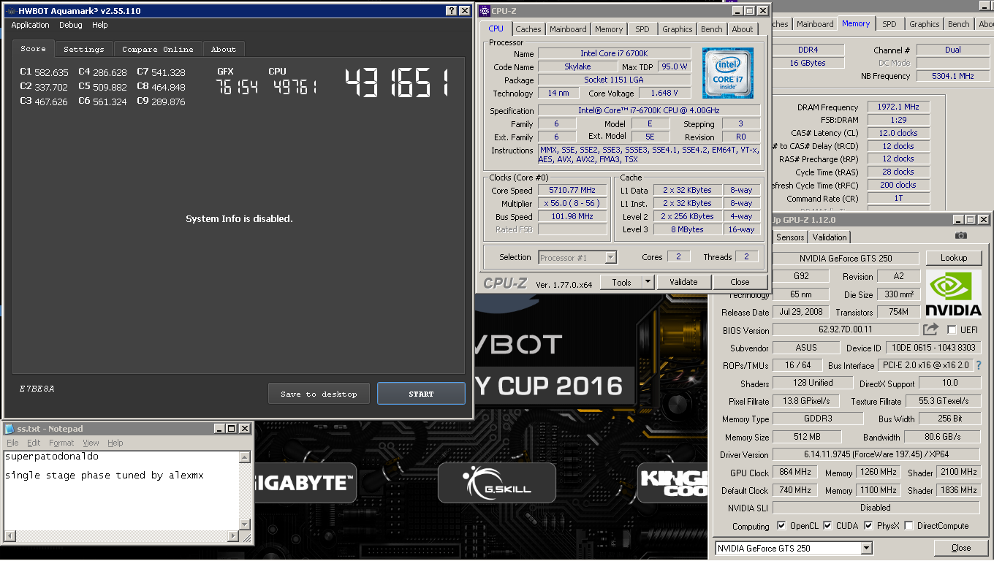Open SPD tab in front CPU-Z
Screen dimensions: 994x561
tap(642, 29)
